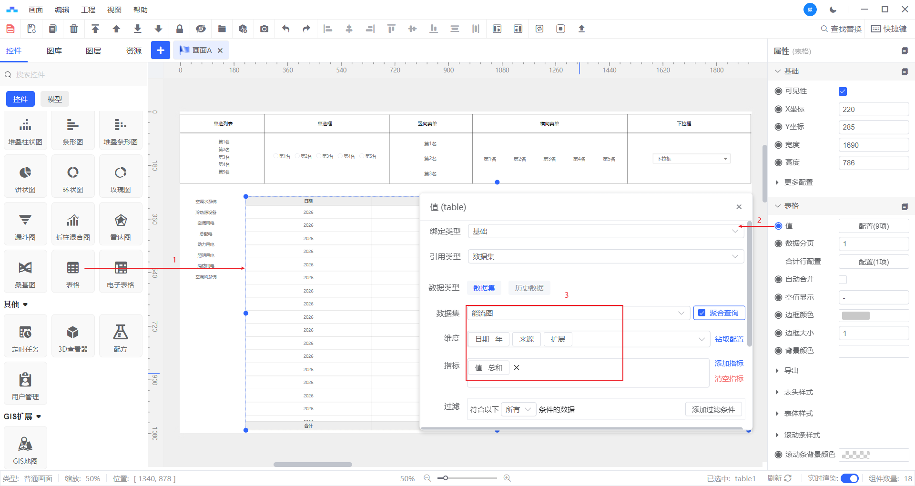Viewport: 915px width, 486px height.
Task: Uncheck the 可见性 visibility checkbox
Action: (843, 91)
